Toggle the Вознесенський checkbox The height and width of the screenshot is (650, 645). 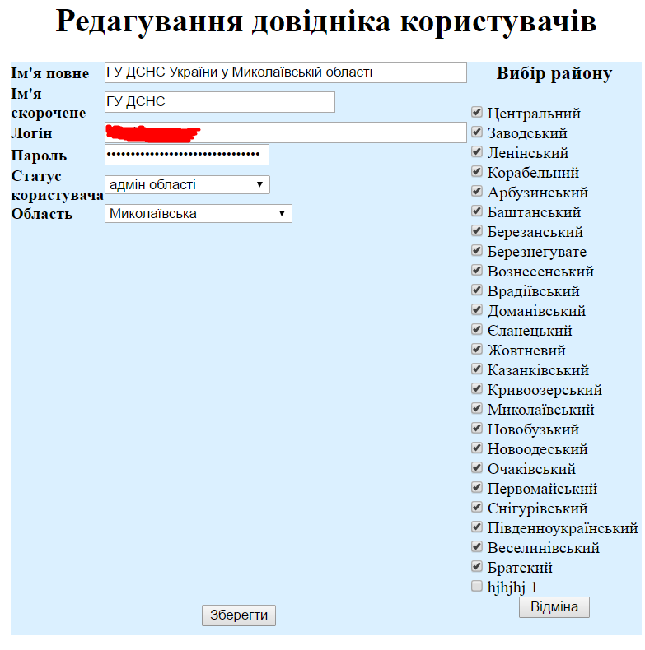476,271
